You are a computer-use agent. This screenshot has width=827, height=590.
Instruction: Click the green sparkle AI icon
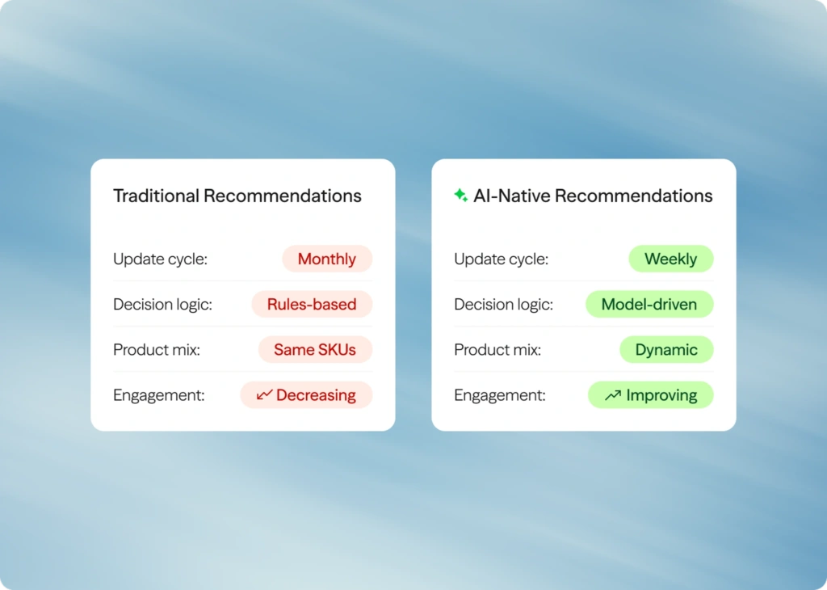pyautogui.click(x=460, y=196)
